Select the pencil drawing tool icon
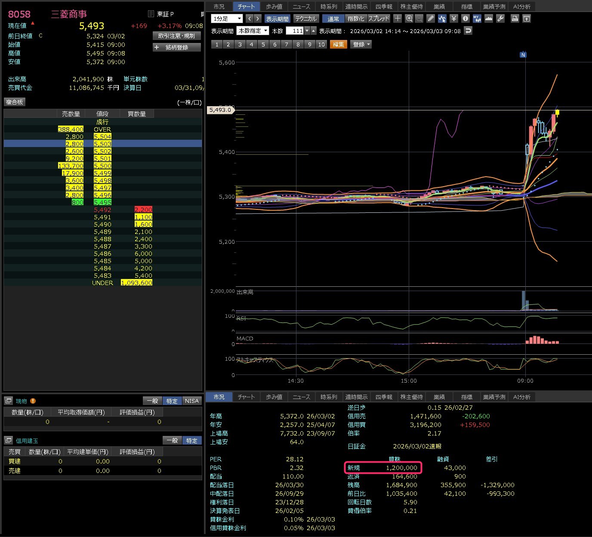This screenshot has height=537, width=592. point(431,18)
